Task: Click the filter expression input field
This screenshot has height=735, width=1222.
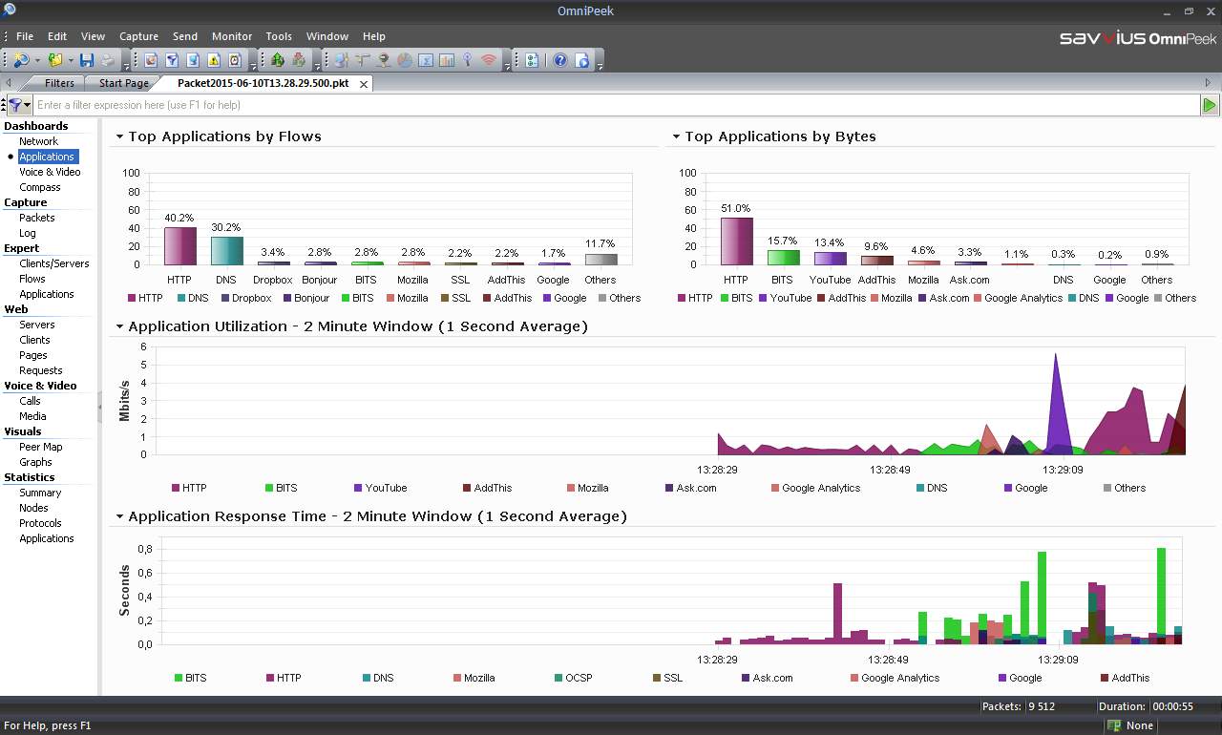Action: [616, 105]
